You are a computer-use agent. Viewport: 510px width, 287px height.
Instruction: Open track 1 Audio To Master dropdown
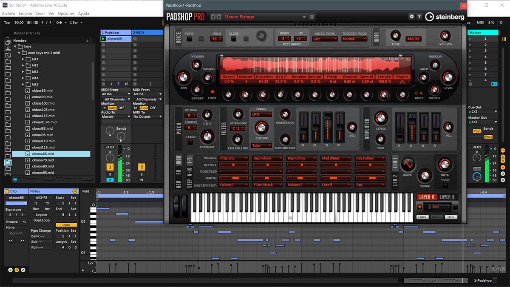(116, 117)
